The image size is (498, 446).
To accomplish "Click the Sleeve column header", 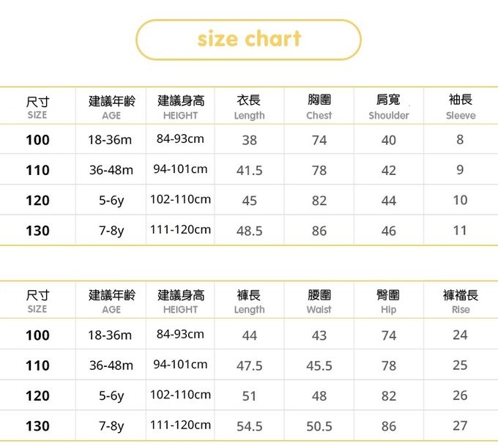I will [460, 107].
